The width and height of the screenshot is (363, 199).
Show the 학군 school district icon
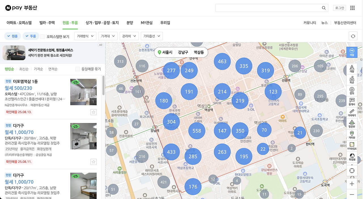tap(352, 80)
